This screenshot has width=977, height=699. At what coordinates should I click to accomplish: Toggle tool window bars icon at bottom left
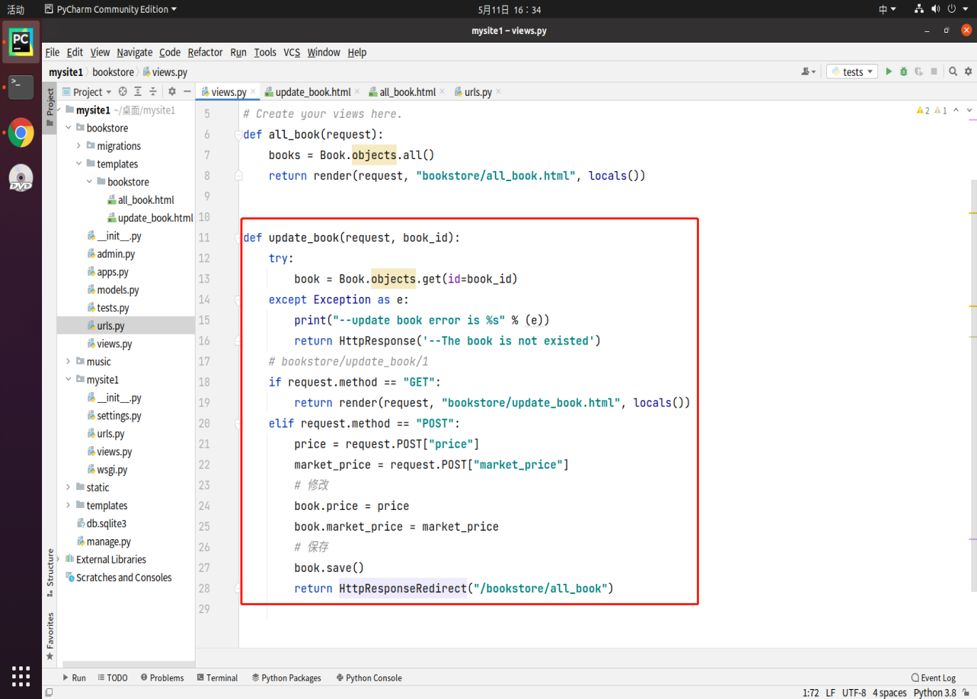(49, 693)
